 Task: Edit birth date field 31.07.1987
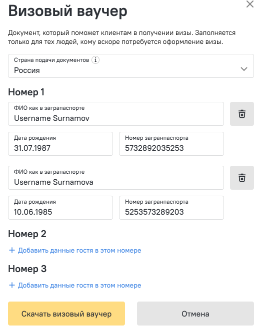(x=60, y=144)
